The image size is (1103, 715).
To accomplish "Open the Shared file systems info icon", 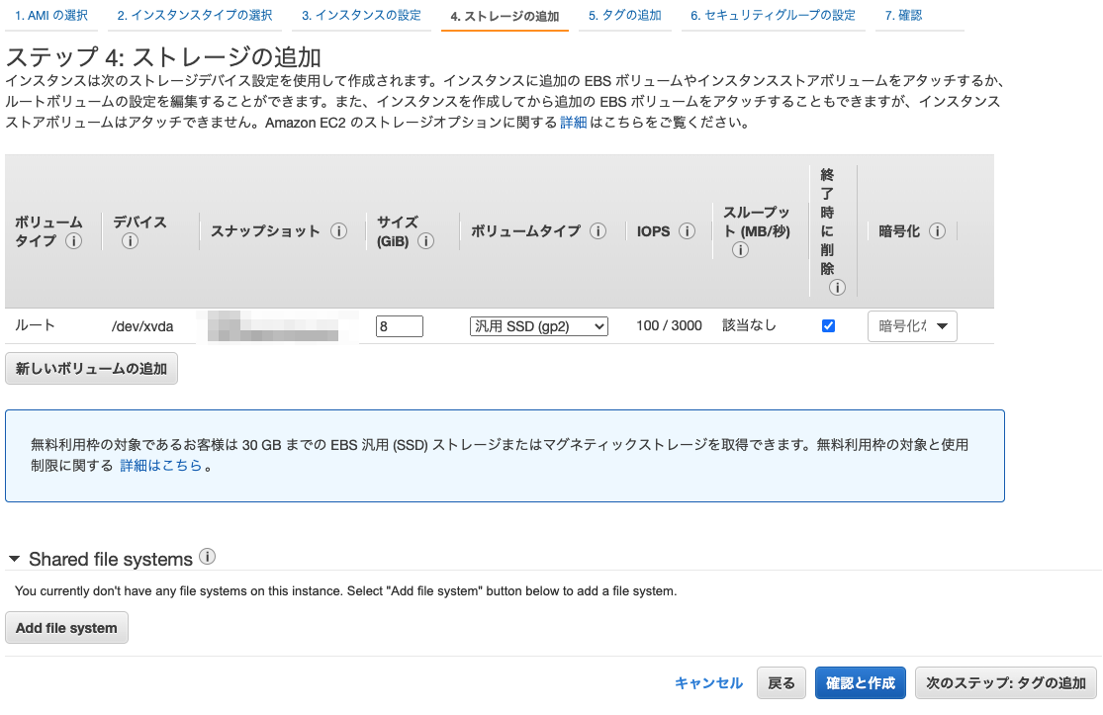I will [208, 559].
